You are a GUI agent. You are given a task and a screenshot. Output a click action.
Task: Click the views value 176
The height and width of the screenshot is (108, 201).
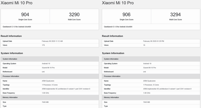[43, 45]
